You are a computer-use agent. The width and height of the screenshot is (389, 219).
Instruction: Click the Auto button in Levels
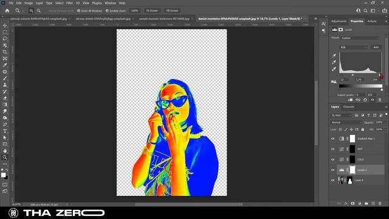coord(376,47)
